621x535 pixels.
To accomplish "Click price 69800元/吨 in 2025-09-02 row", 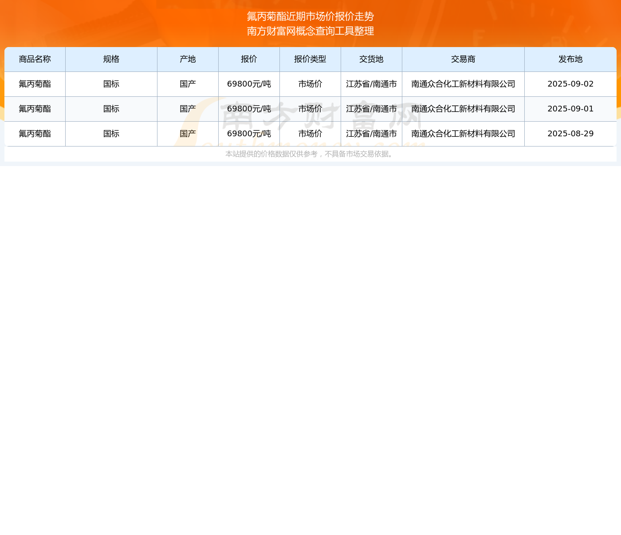I will [x=249, y=84].
